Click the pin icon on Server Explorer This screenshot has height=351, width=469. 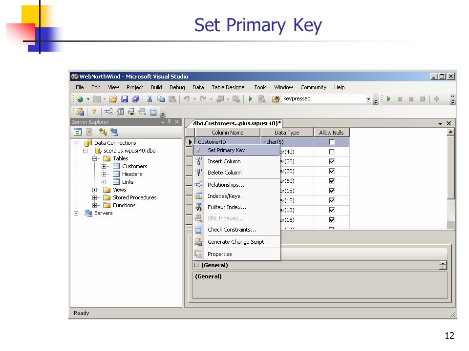(x=170, y=122)
